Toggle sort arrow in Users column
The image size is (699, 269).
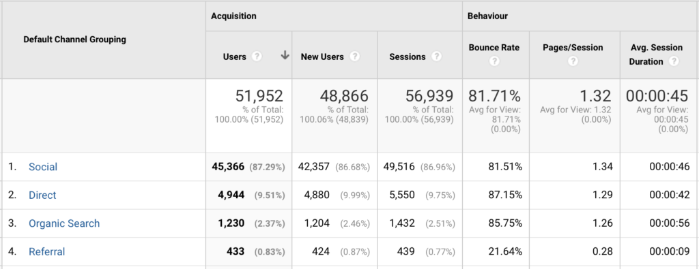click(285, 56)
